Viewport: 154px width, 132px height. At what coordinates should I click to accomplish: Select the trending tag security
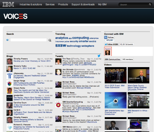click(74, 41)
